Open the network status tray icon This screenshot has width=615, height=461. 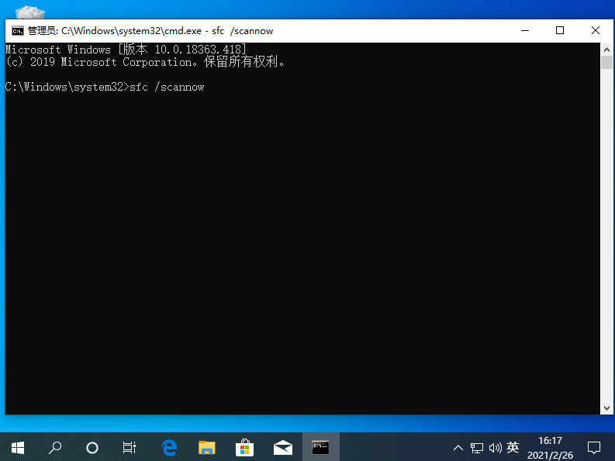click(476, 448)
